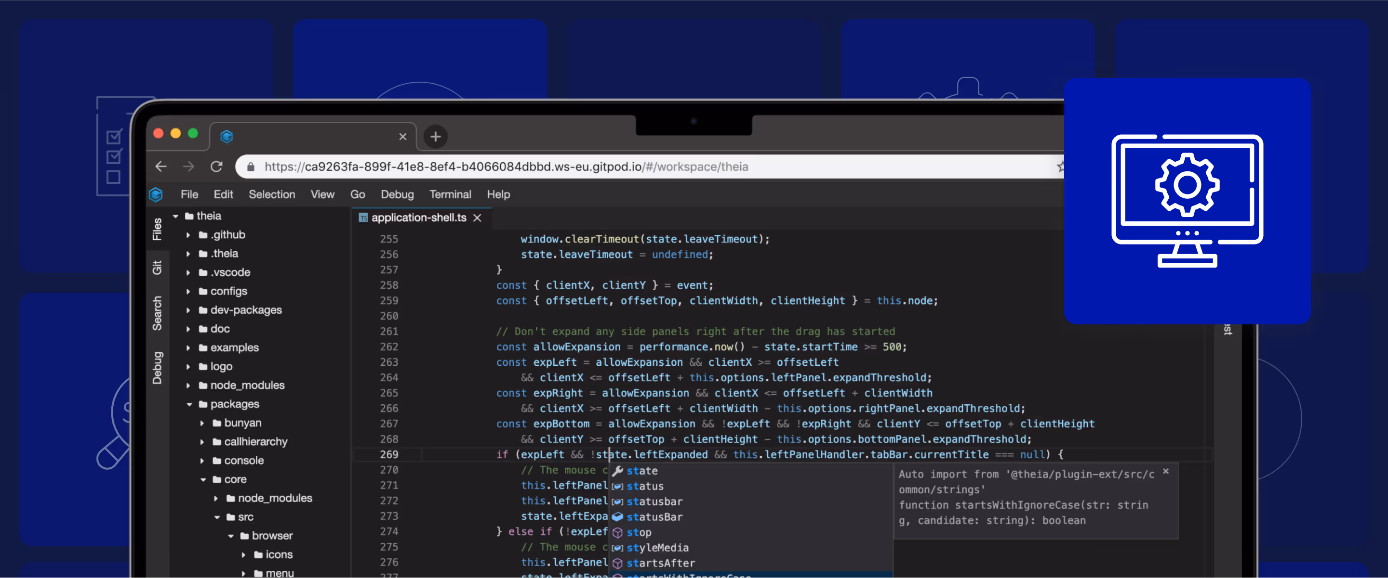Expand the examples folder
This screenshot has width=1388, height=578.
[188, 347]
